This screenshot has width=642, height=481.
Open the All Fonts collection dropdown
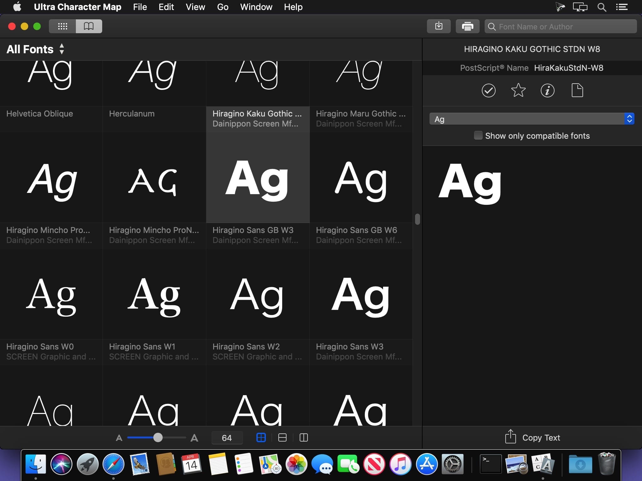click(35, 49)
